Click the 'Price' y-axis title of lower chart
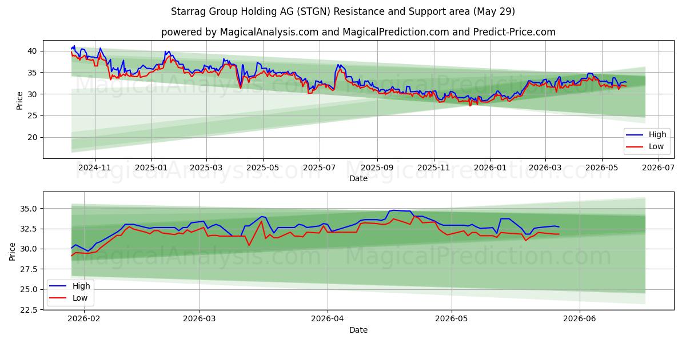This screenshot has width=686, height=343. click(13, 252)
